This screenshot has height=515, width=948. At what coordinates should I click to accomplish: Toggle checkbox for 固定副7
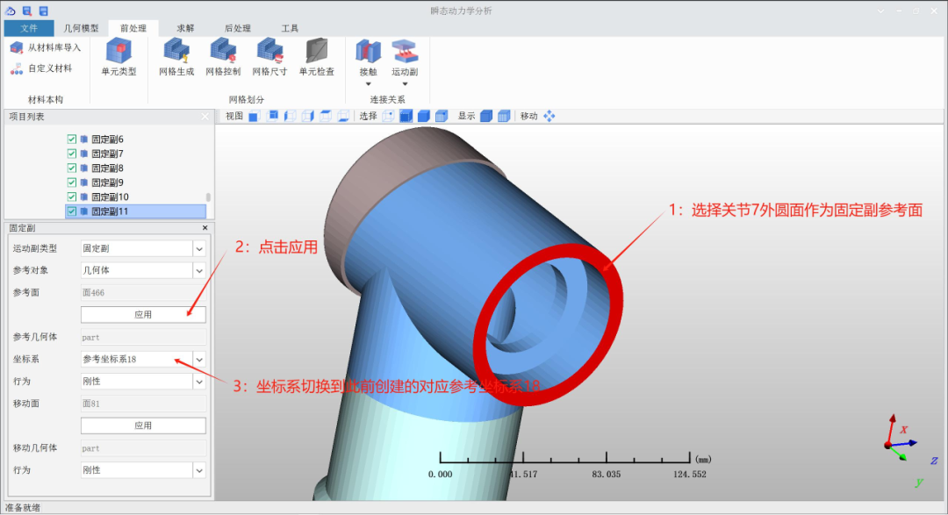72,154
